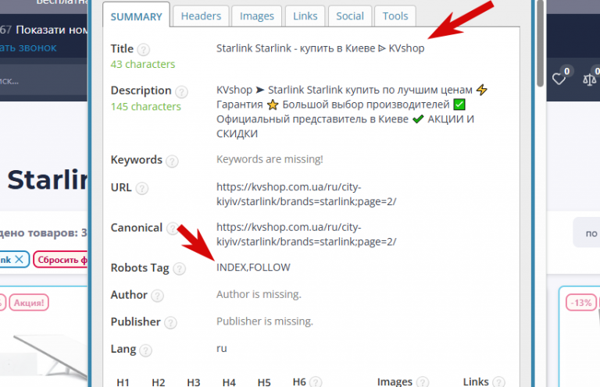This screenshot has height=387, width=600.
Task: Click the Акция! badge on the product card
Action: click(x=29, y=303)
